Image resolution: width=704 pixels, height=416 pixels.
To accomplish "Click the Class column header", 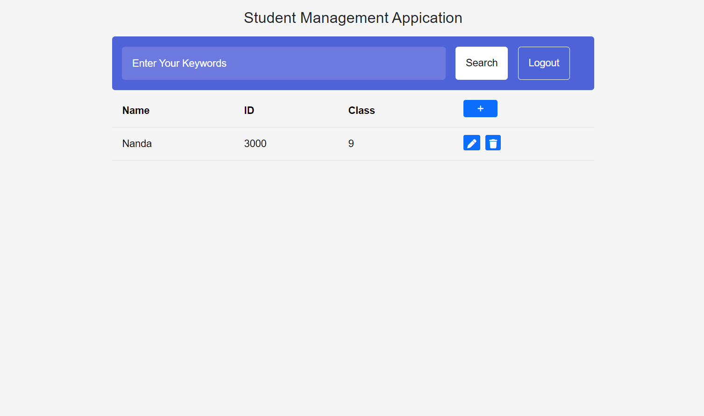I will tap(361, 111).
